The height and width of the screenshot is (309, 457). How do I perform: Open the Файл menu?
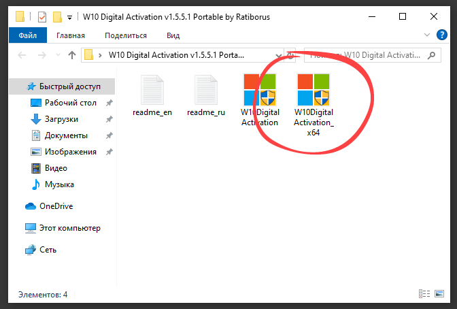pyautogui.click(x=27, y=35)
